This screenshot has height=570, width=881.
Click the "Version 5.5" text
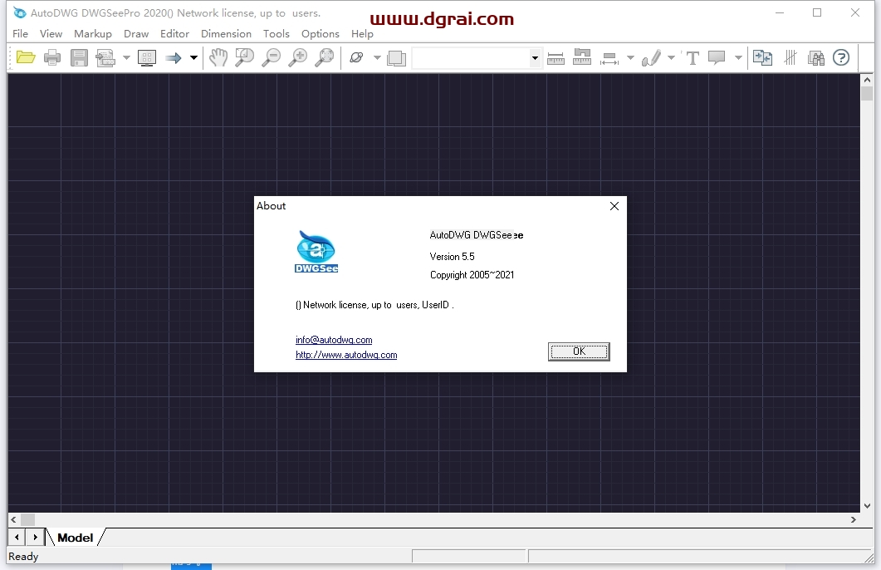pos(453,256)
